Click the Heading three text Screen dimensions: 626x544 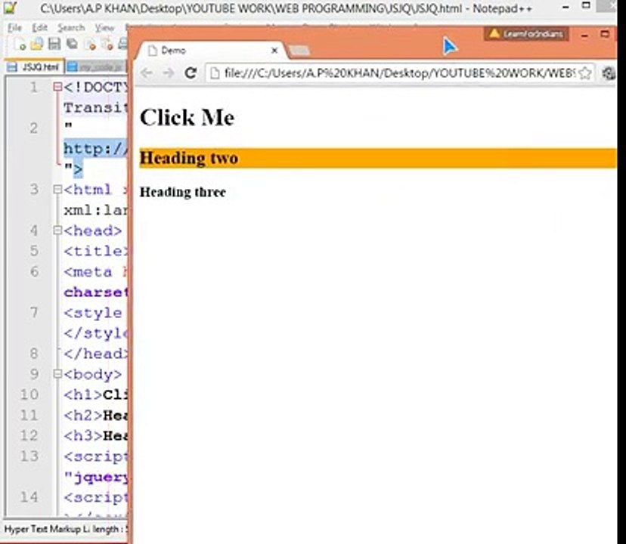coord(182,192)
